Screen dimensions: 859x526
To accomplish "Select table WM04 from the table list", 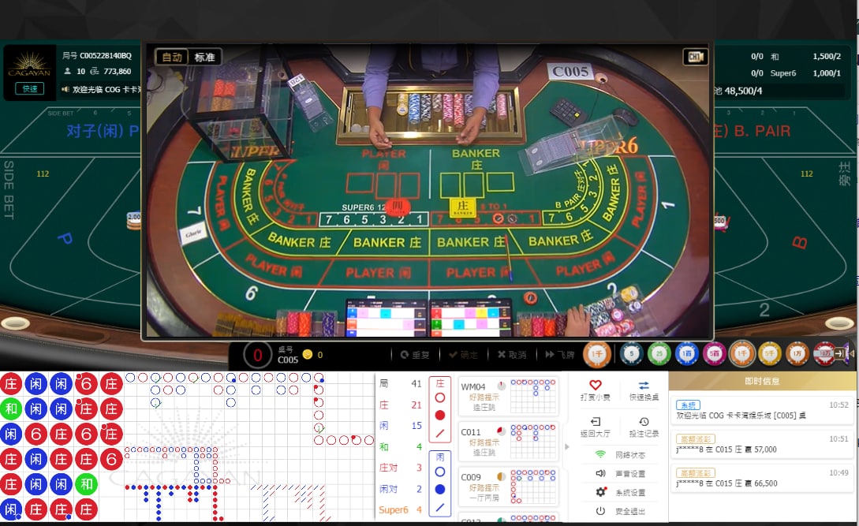I will point(509,397).
